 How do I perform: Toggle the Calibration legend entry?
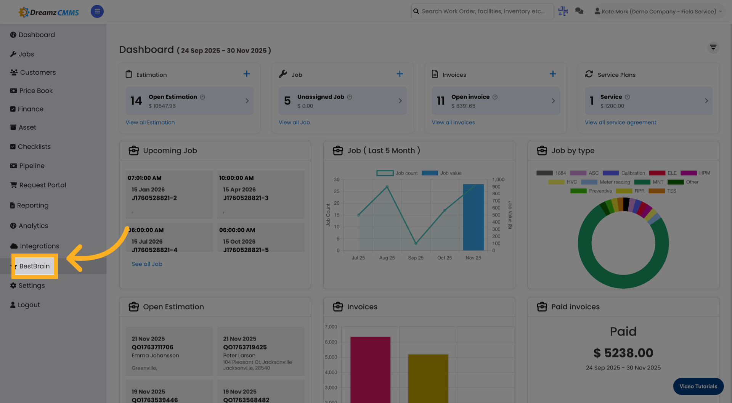624,173
